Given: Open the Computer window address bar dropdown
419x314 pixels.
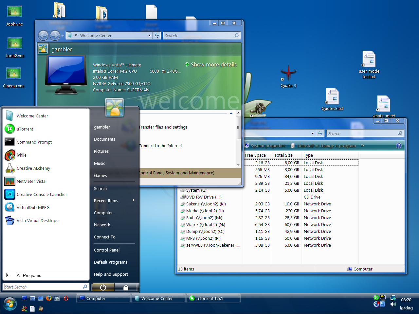Looking at the screenshot, I should (313, 133).
